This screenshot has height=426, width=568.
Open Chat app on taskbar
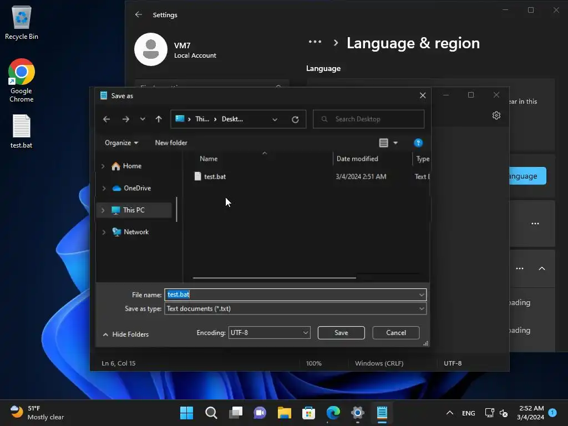pos(260,413)
